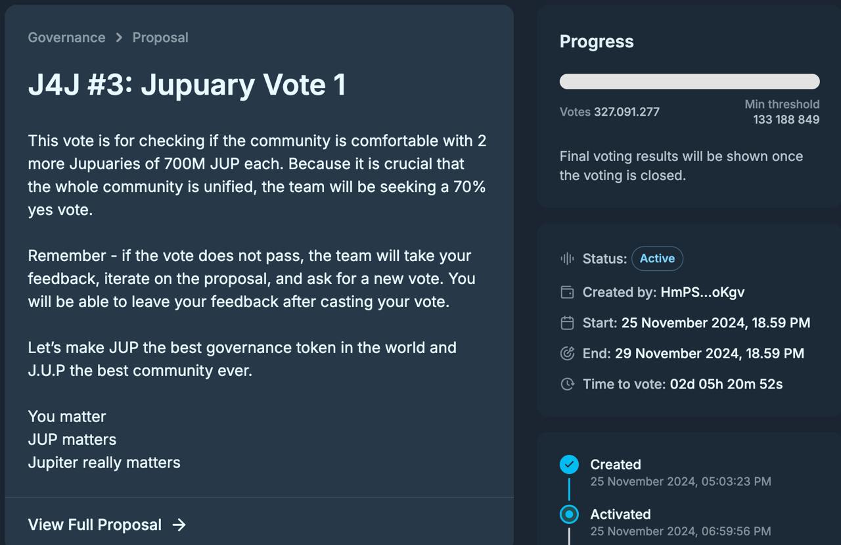Click the arrow next to View Full Proposal
This screenshot has height=545, width=841.
[x=179, y=525]
